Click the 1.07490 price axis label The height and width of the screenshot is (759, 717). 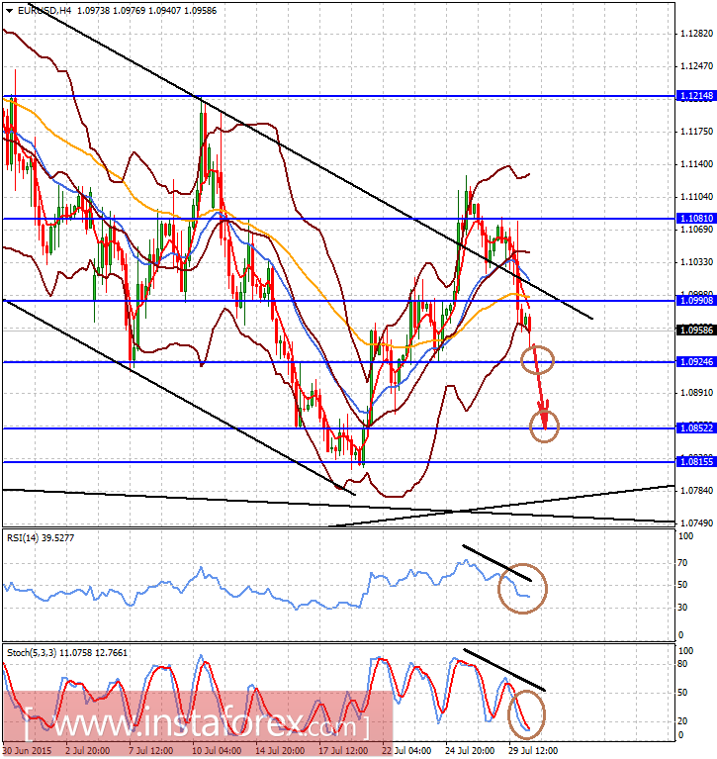click(696, 523)
